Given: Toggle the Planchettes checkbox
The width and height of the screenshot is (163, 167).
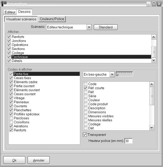Looking at the screenshot, I should pos(11,110).
